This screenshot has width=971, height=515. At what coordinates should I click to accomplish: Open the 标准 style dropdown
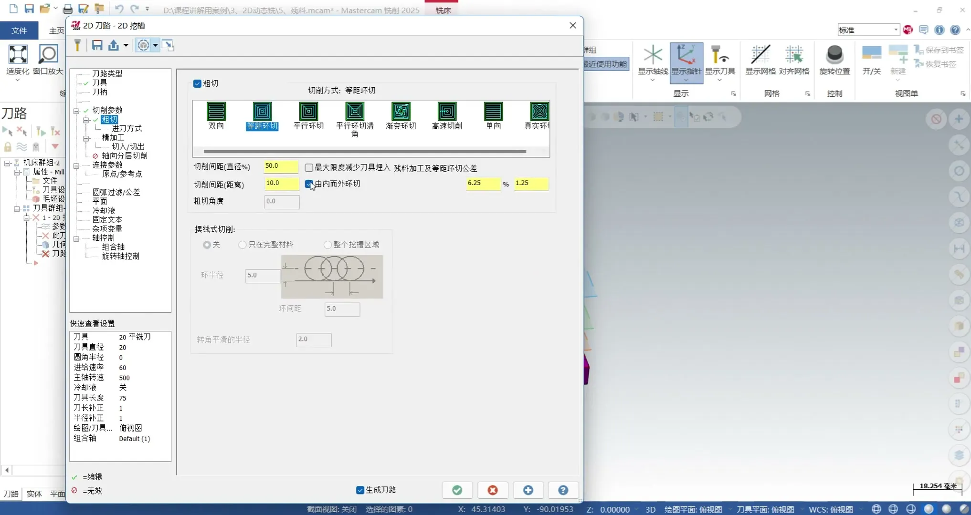895,30
